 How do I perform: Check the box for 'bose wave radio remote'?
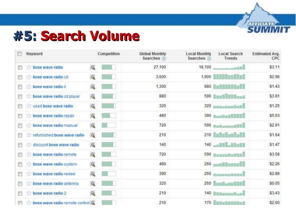[x=20, y=155]
